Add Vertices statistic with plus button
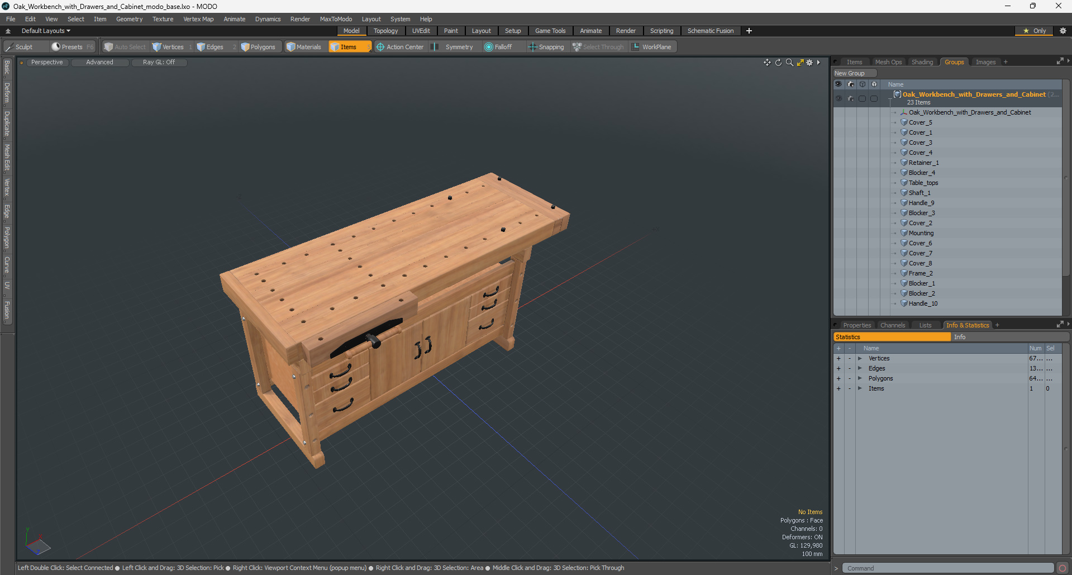The height and width of the screenshot is (575, 1072). tap(838, 358)
